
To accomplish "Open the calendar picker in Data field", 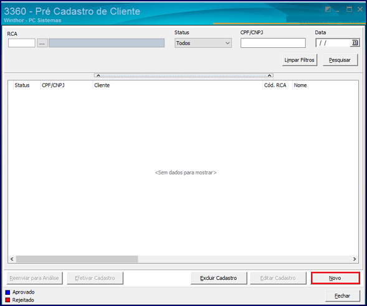I will point(355,43).
